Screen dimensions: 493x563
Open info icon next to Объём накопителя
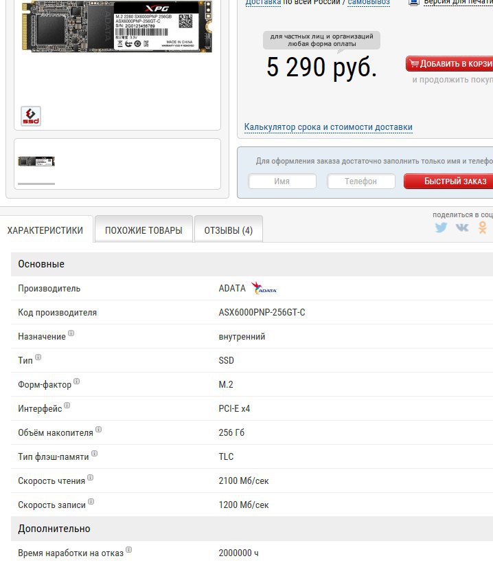(98, 429)
